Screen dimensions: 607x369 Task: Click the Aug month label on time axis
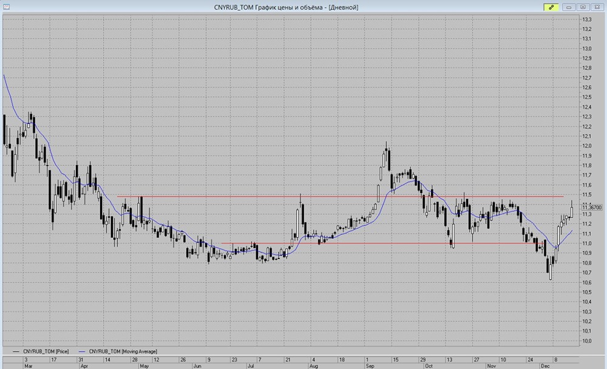click(313, 366)
